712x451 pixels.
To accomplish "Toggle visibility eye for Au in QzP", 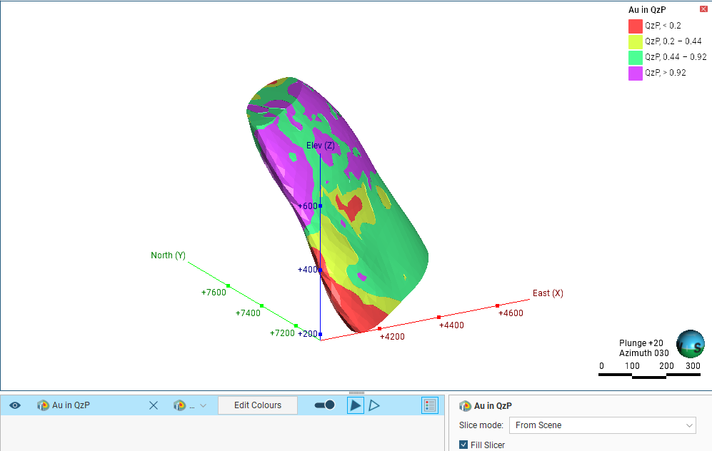I will tap(15, 405).
